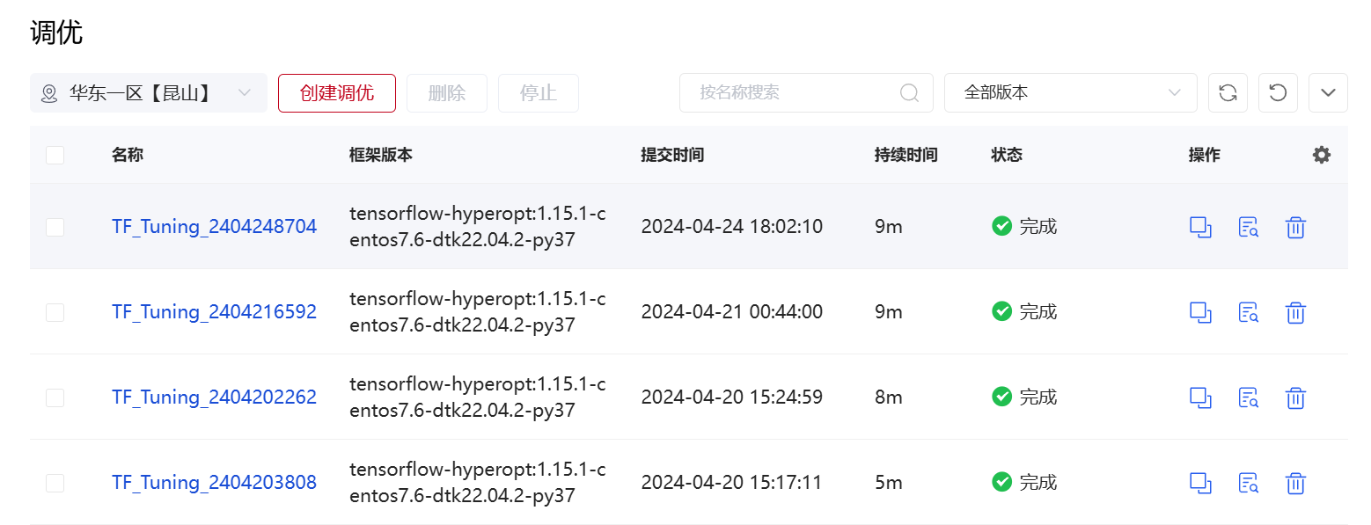Click the 创建调优 button
This screenshot has width=1371, height=525.
(x=336, y=93)
